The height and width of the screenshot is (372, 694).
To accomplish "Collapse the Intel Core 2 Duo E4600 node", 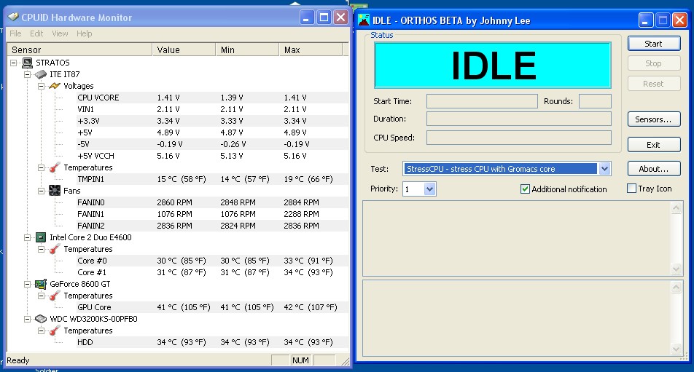I will [x=27, y=237].
